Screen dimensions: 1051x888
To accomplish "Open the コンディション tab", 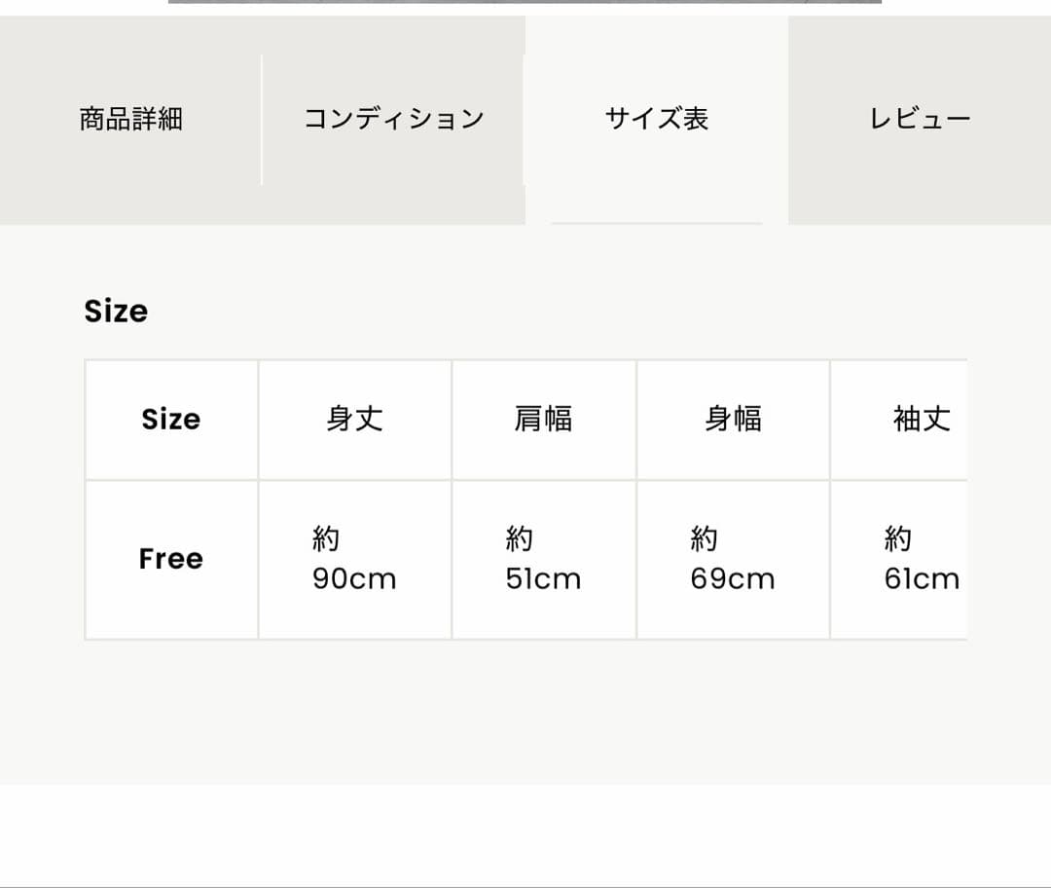I will click(393, 118).
